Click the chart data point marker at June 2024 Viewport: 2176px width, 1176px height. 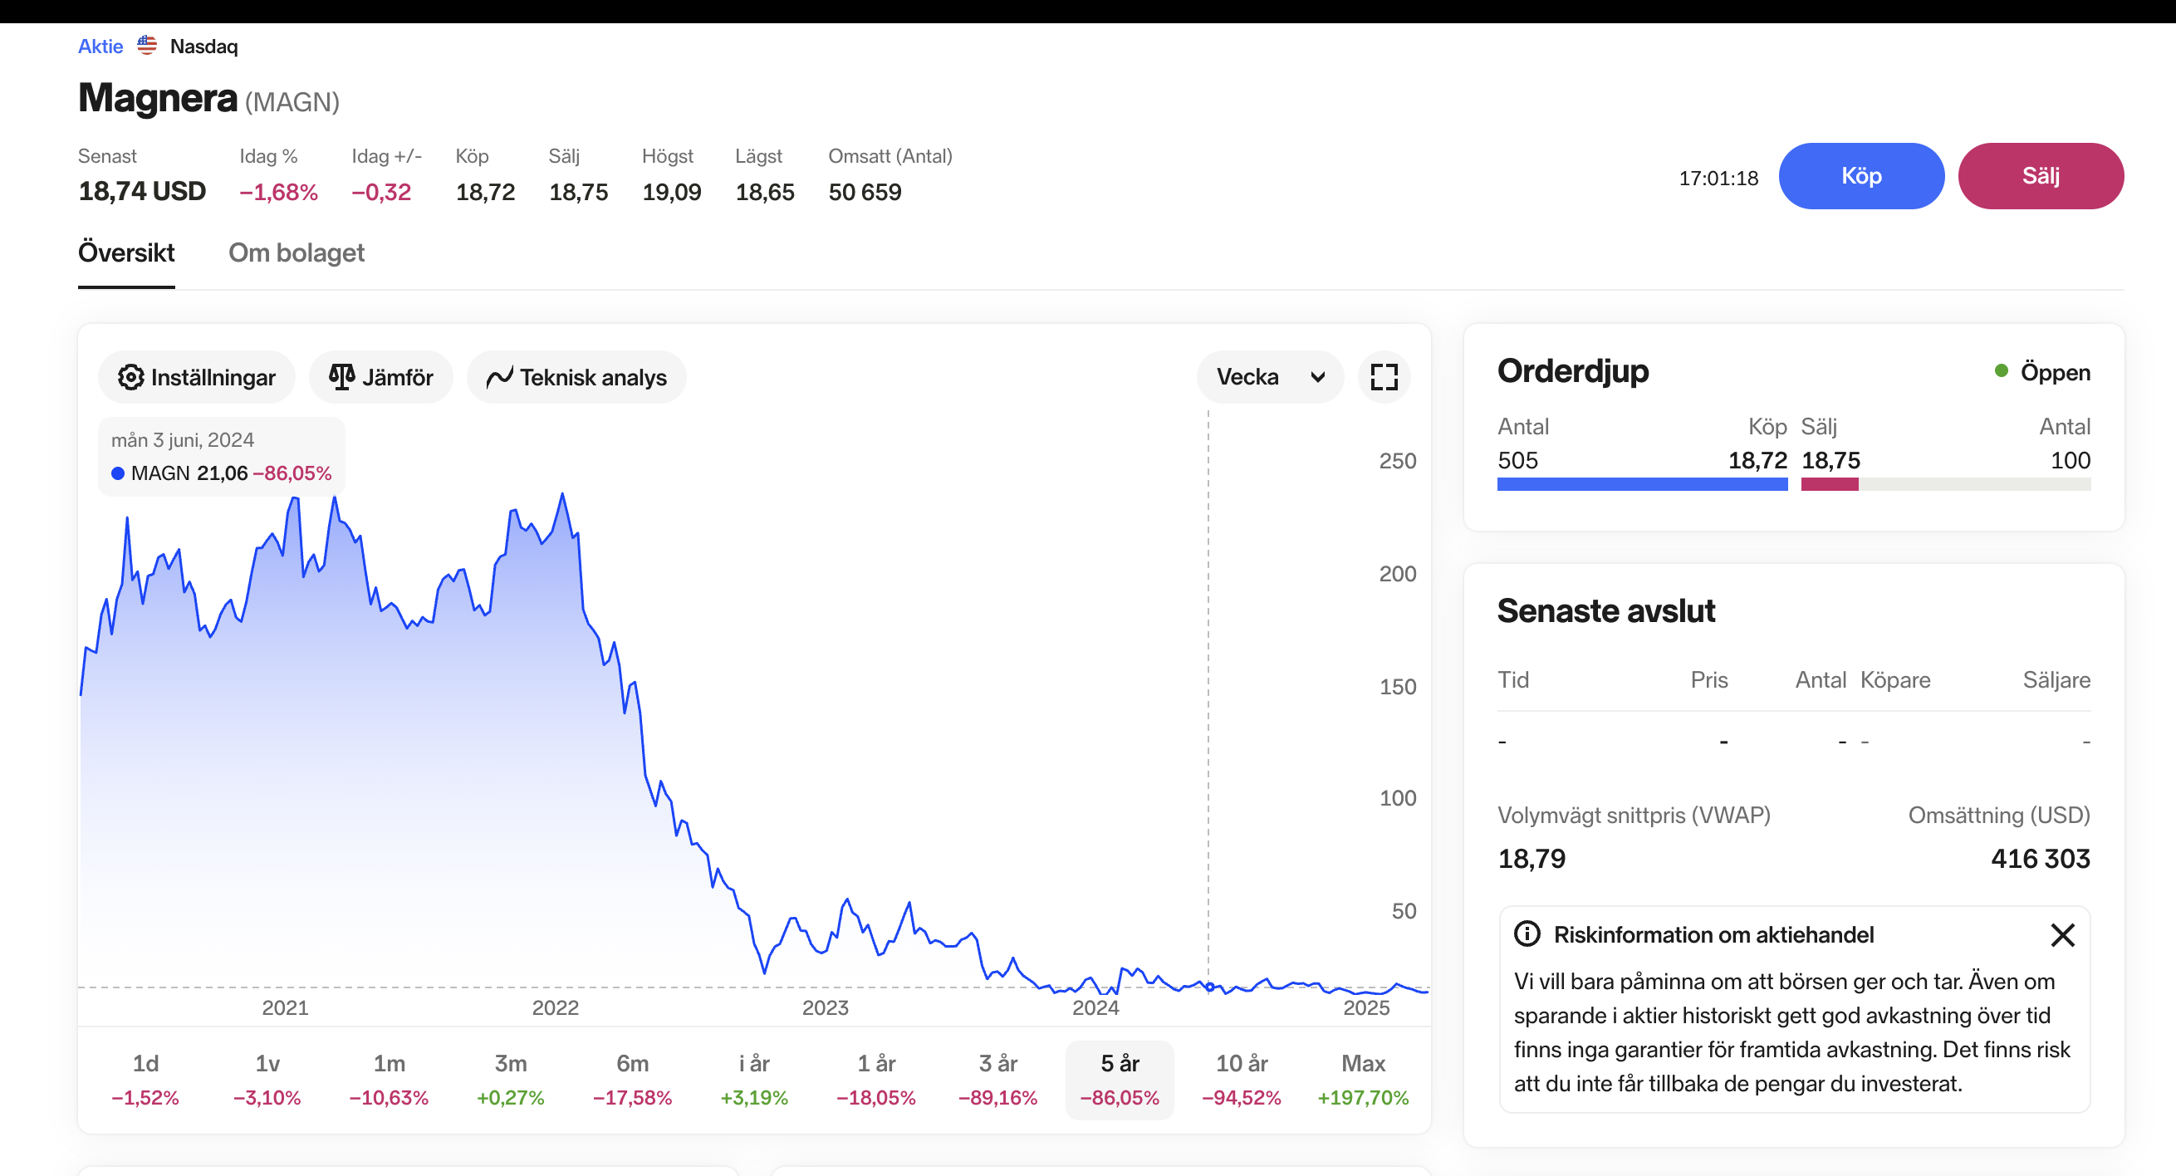(1208, 987)
